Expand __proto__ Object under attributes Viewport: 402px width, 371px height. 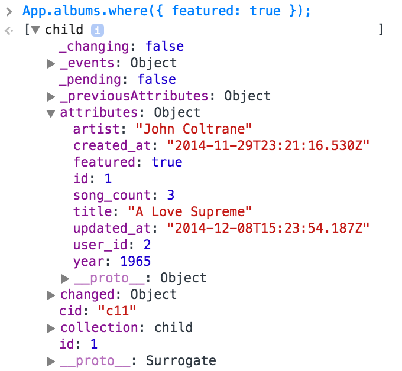65,279
